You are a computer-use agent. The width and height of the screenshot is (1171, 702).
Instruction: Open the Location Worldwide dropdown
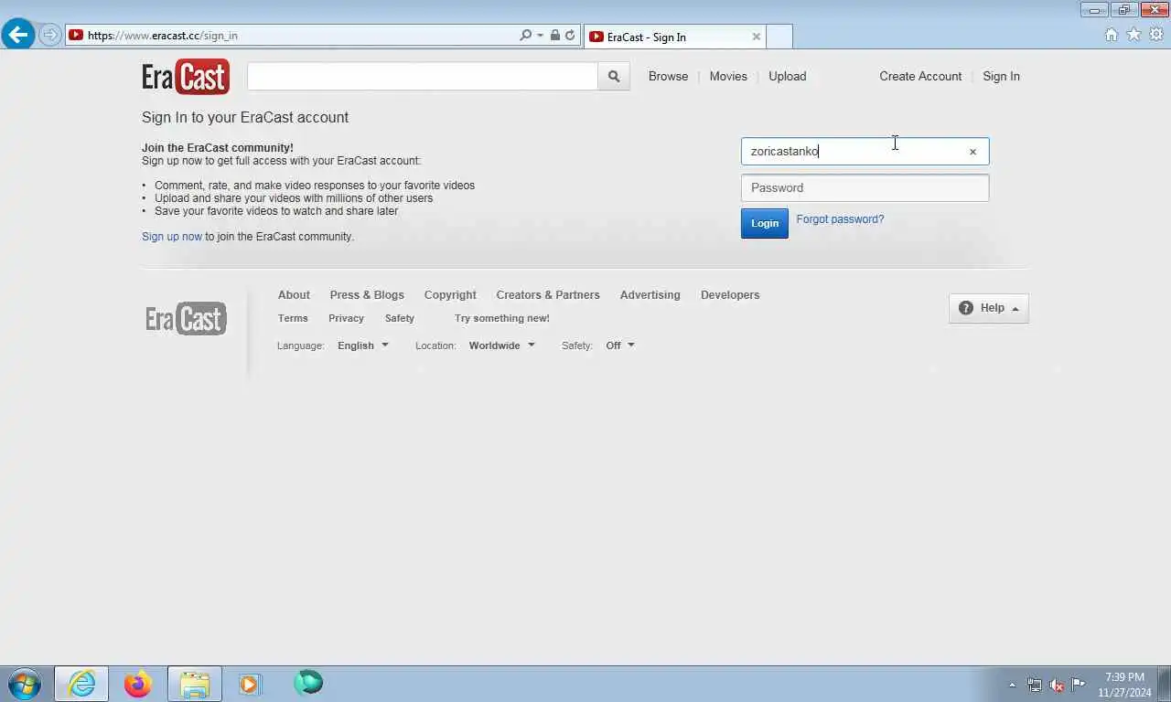pos(501,346)
